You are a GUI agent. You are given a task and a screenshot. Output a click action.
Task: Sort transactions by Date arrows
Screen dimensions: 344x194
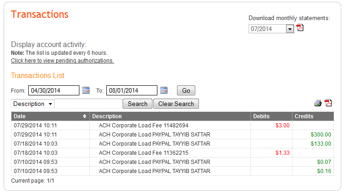(84, 116)
